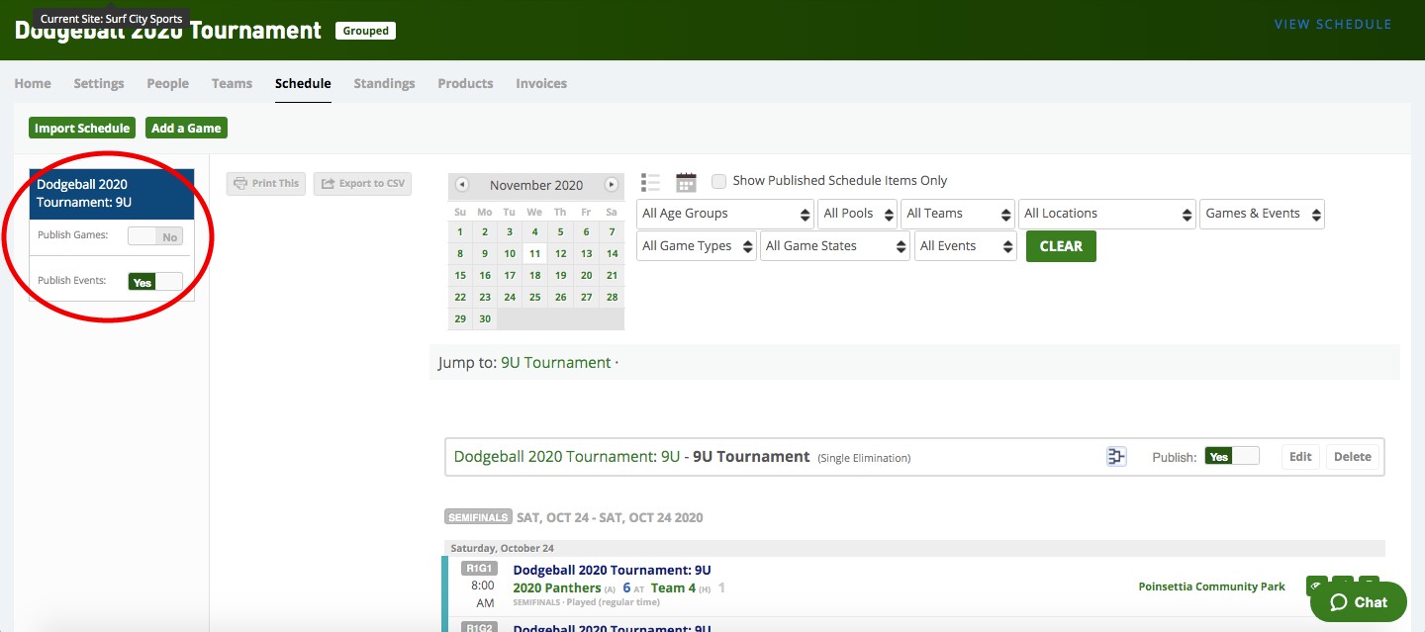Open All Game States dropdown
Screen dimensions: 1425x632
click(x=835, y=246)
